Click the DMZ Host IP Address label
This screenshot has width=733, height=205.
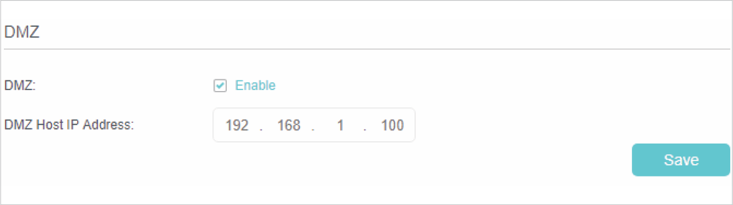(x=69, y=125)
